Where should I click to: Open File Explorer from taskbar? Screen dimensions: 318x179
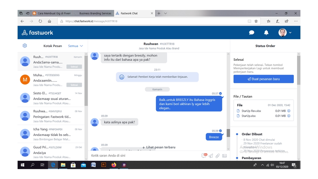click(63, 165)
